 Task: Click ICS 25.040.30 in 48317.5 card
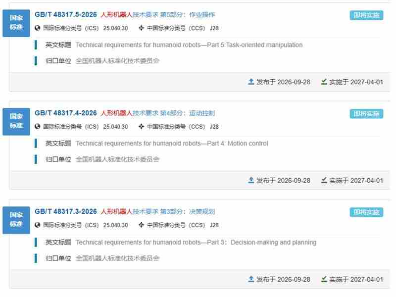115,28
